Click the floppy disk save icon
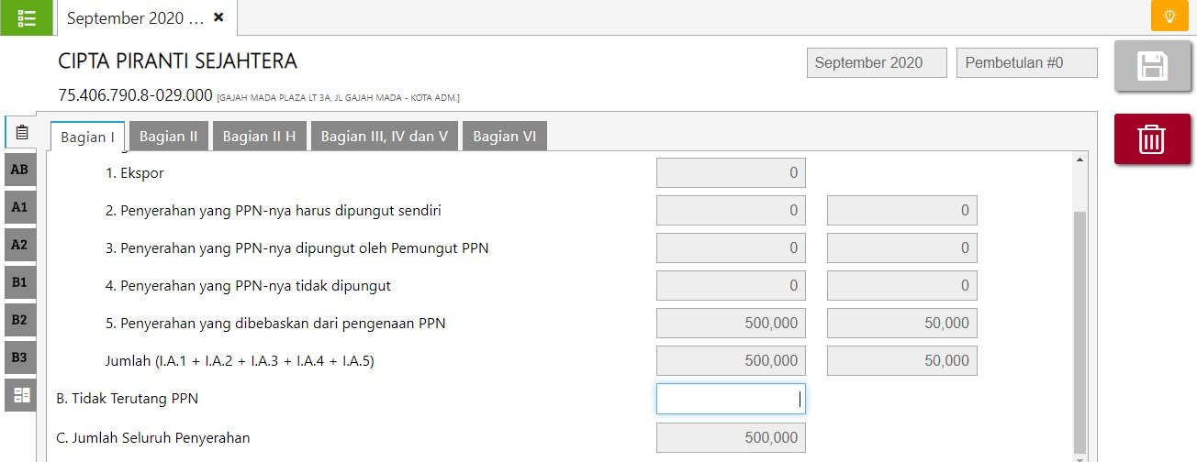This screenshot has height=462, width=1197. click(x=1152, y=67)
